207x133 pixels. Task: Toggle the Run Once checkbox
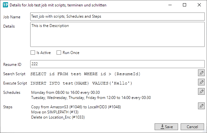(x=59, y=53)
